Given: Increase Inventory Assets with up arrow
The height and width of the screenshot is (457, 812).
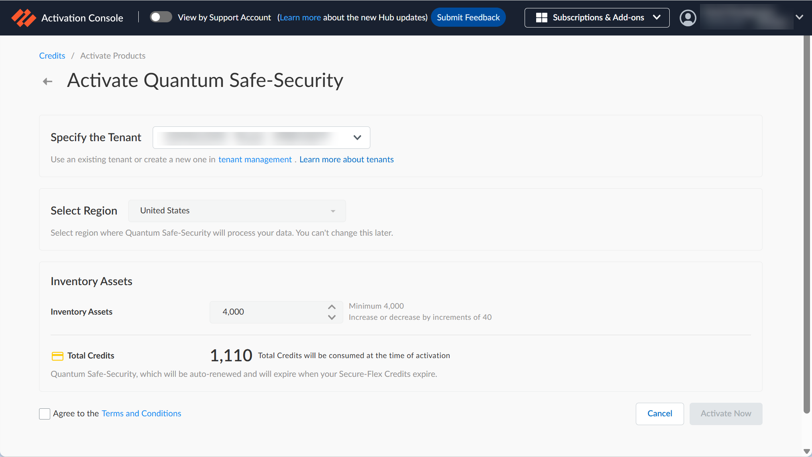Looking at the screenshot, I should click(332, 307).
